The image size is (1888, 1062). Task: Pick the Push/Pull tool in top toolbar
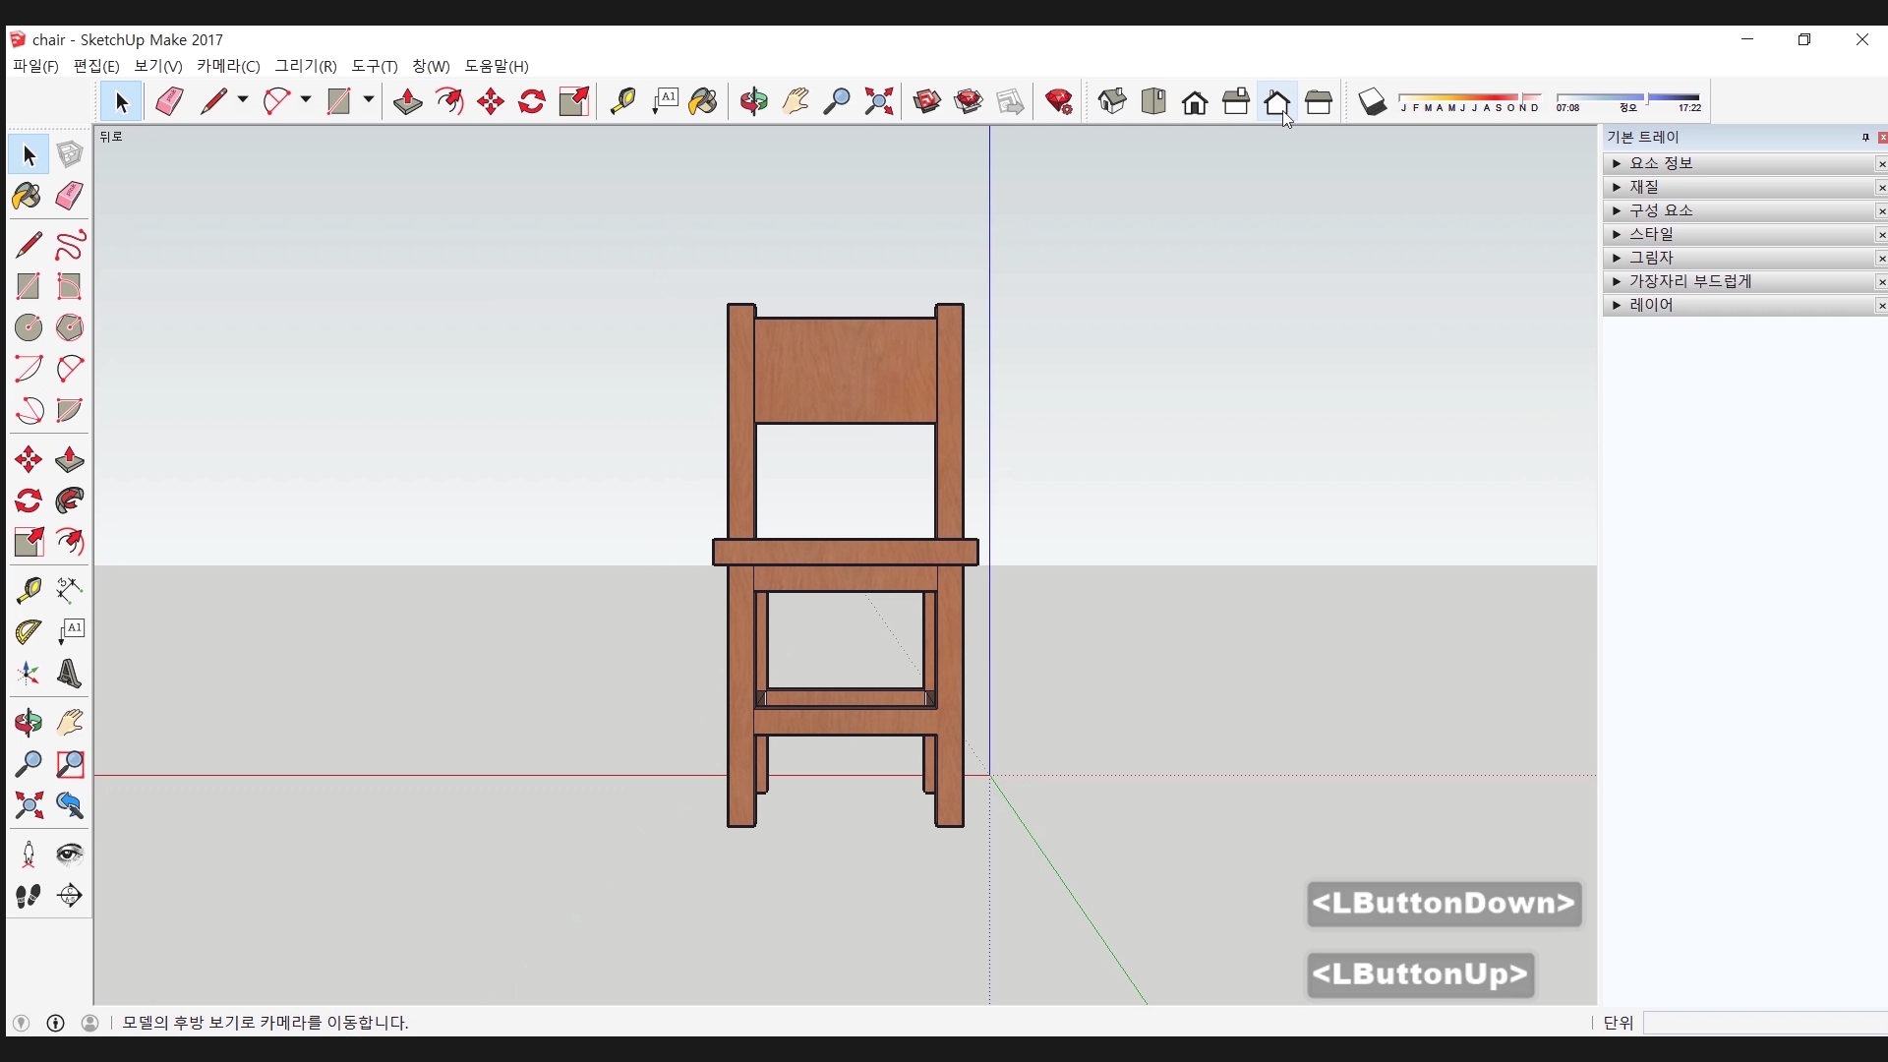point(407,101)
